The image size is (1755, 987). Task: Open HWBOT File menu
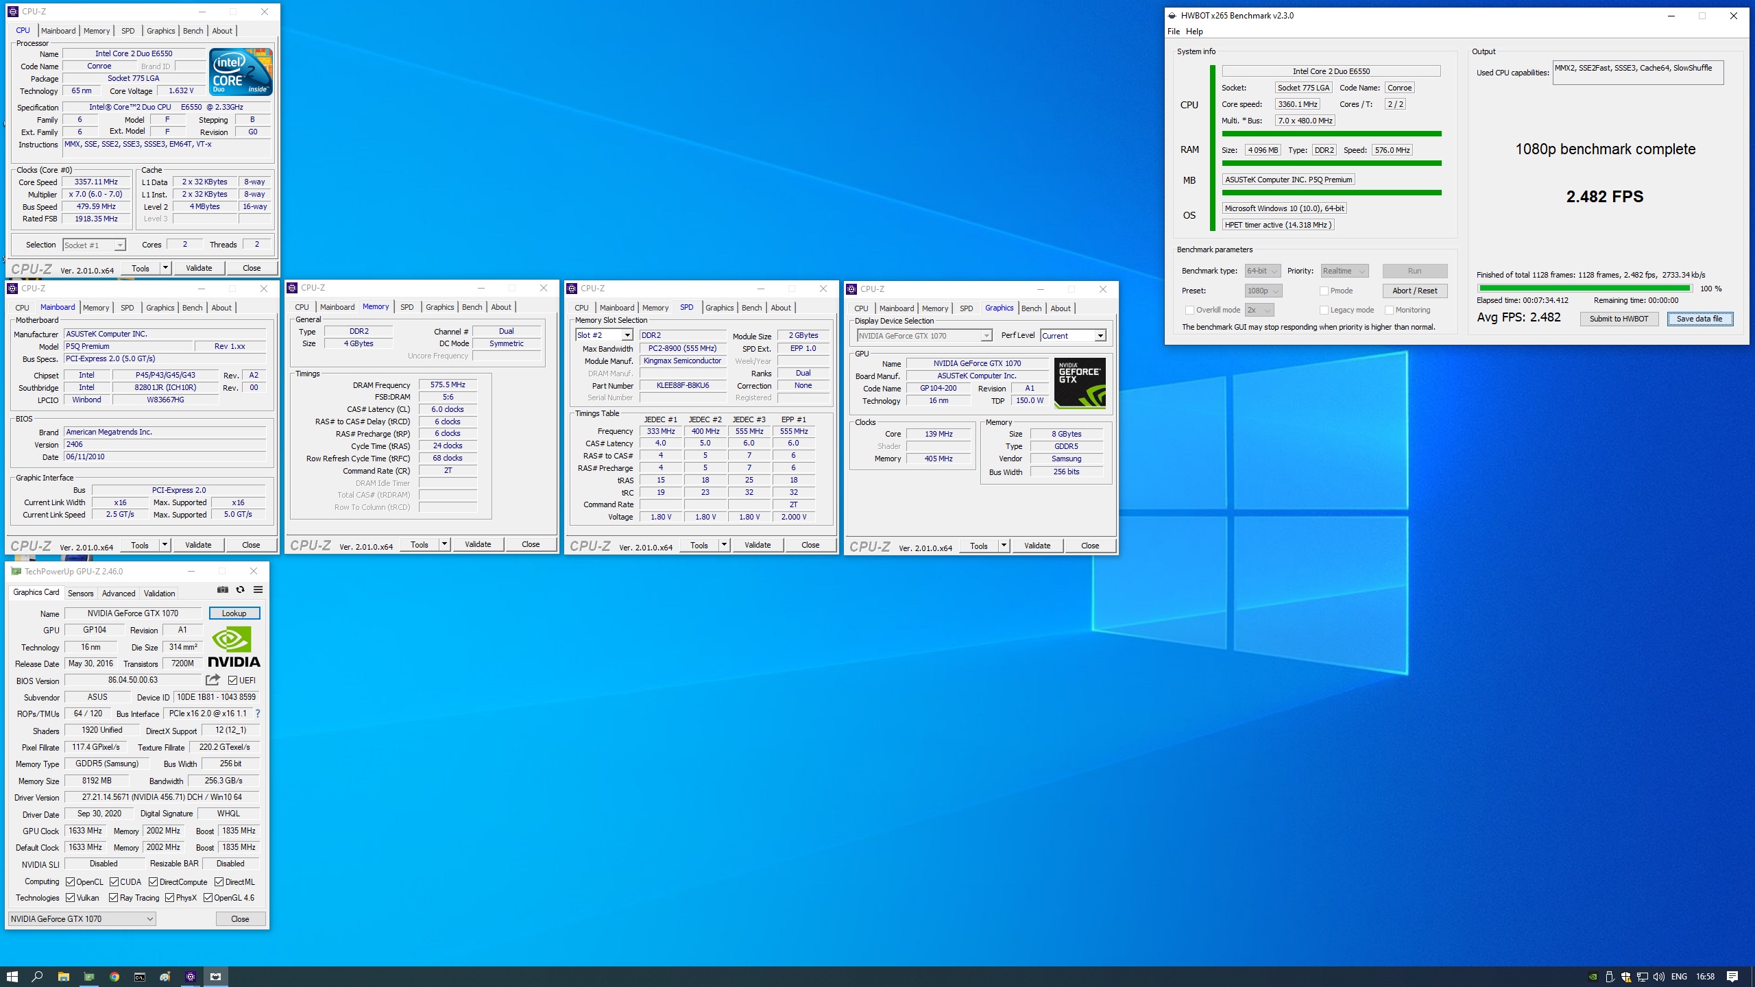tap(1174, 32)
